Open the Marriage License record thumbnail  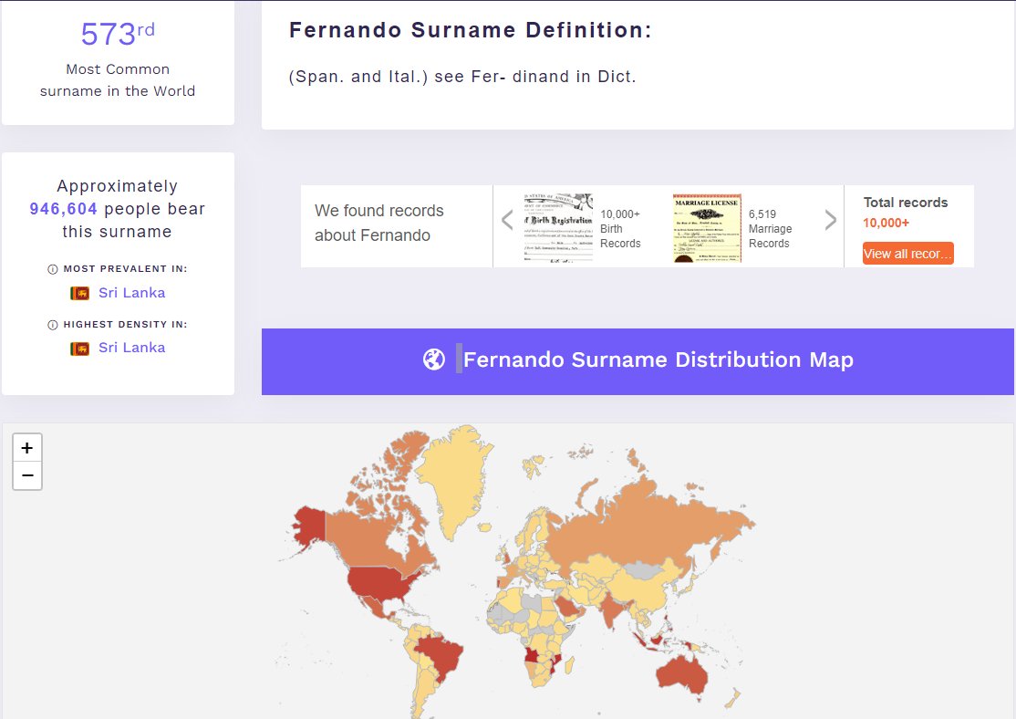706,227
